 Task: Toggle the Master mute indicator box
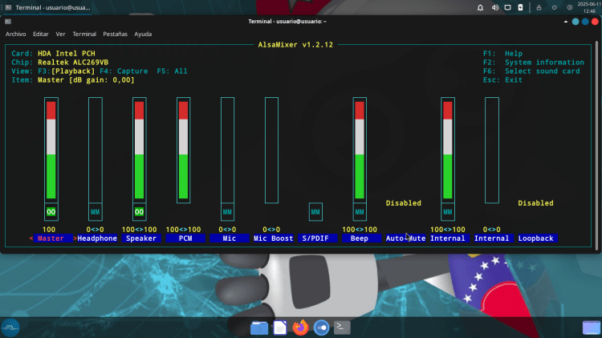pyautogui.click(x=51, y=212)
